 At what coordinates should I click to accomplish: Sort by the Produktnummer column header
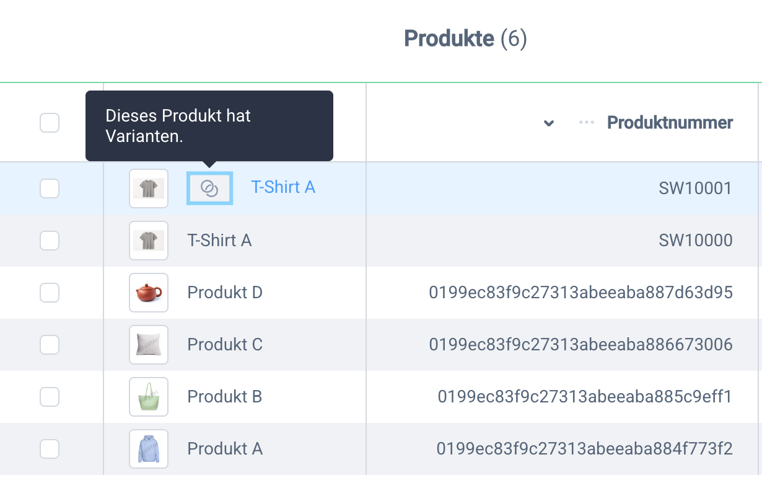[x=670, y=123]
